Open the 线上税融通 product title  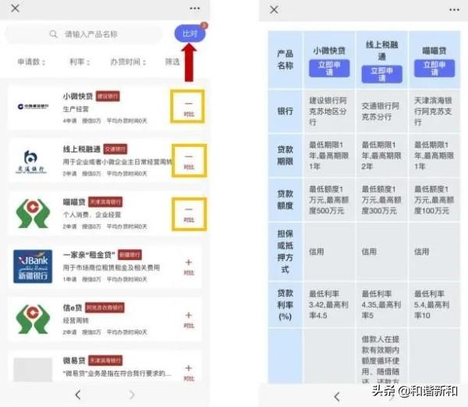tap(81, 148)
